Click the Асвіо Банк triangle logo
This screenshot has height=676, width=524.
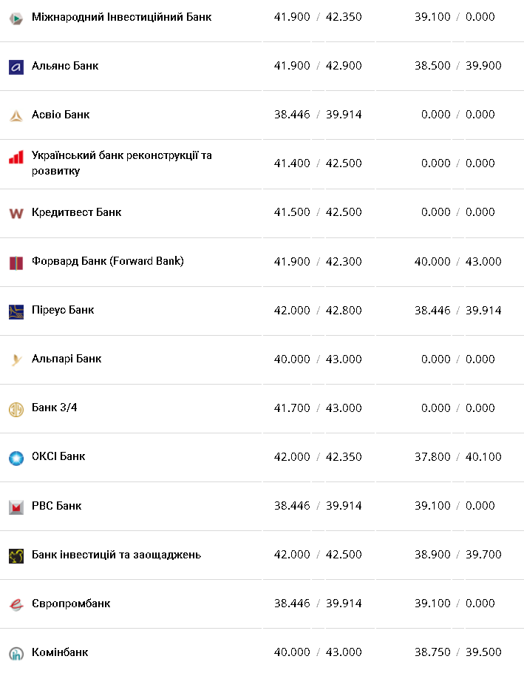pyautogui.click(x=16, y=116)
